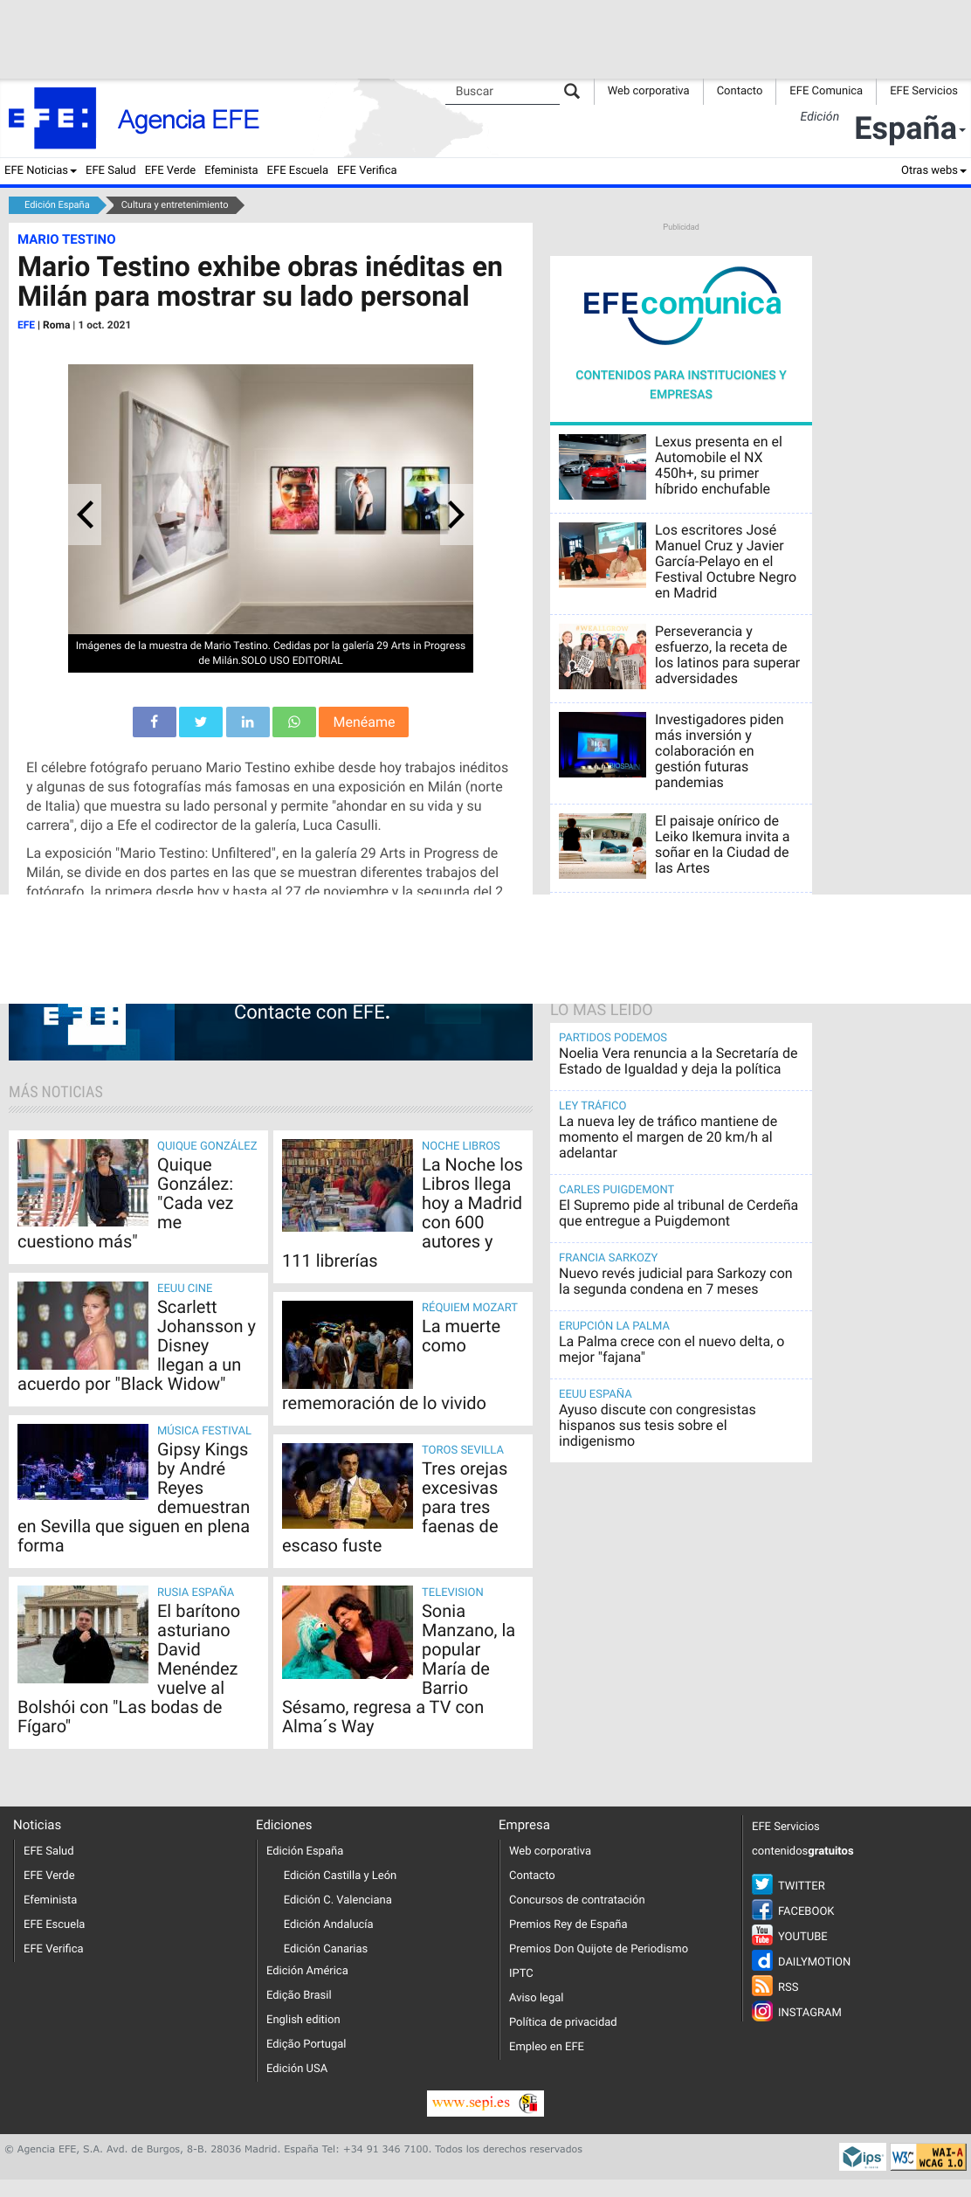Share article on LinkedIn button

click(x=248, y=722)
